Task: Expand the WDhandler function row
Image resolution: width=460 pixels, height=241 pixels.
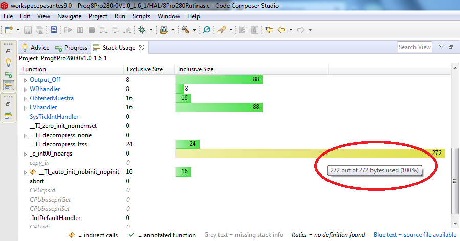Action: coord(25,90)
